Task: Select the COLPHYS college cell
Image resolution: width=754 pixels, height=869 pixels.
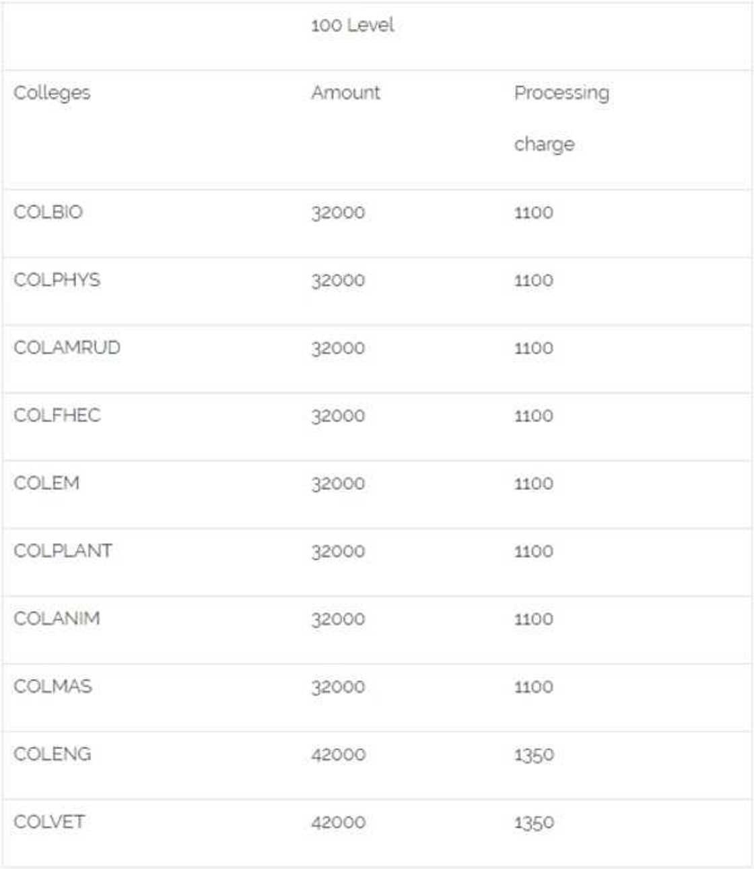Action: pos(57,280)
